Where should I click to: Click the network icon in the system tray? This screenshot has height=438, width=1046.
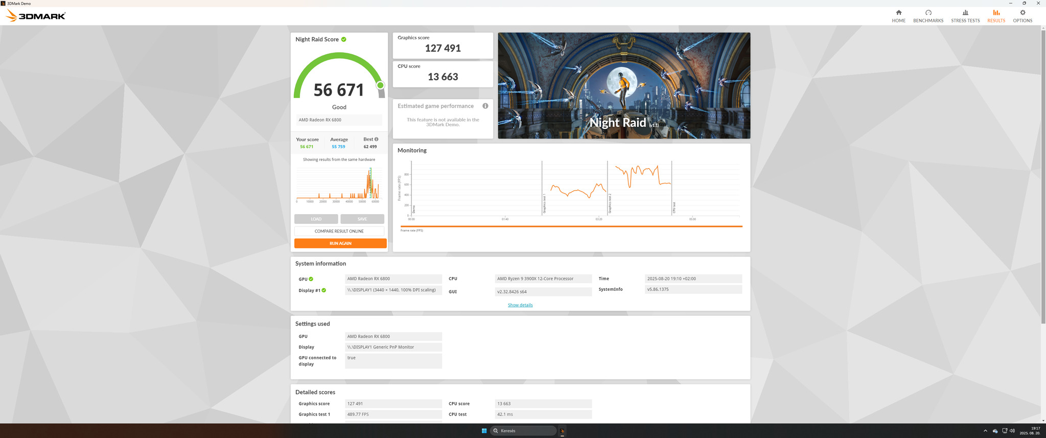coord(1004,431)
